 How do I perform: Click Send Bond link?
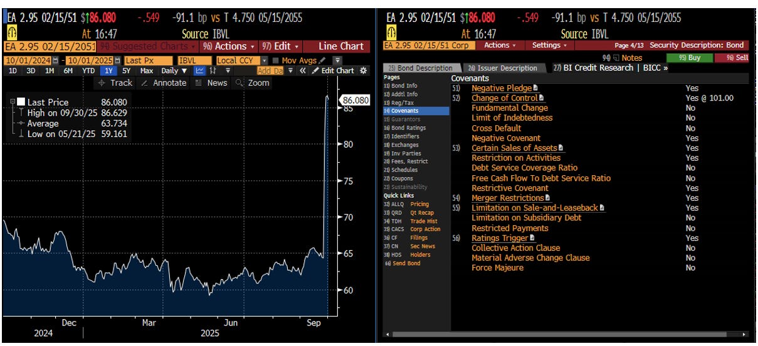pyautogui.click(x=403, y=263)
